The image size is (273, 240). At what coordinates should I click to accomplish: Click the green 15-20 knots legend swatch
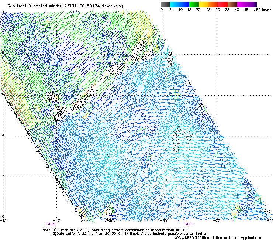[194, 4]
